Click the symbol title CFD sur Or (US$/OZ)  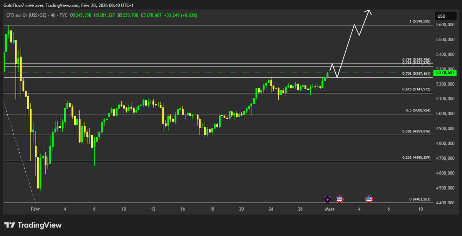click(27, 15)
